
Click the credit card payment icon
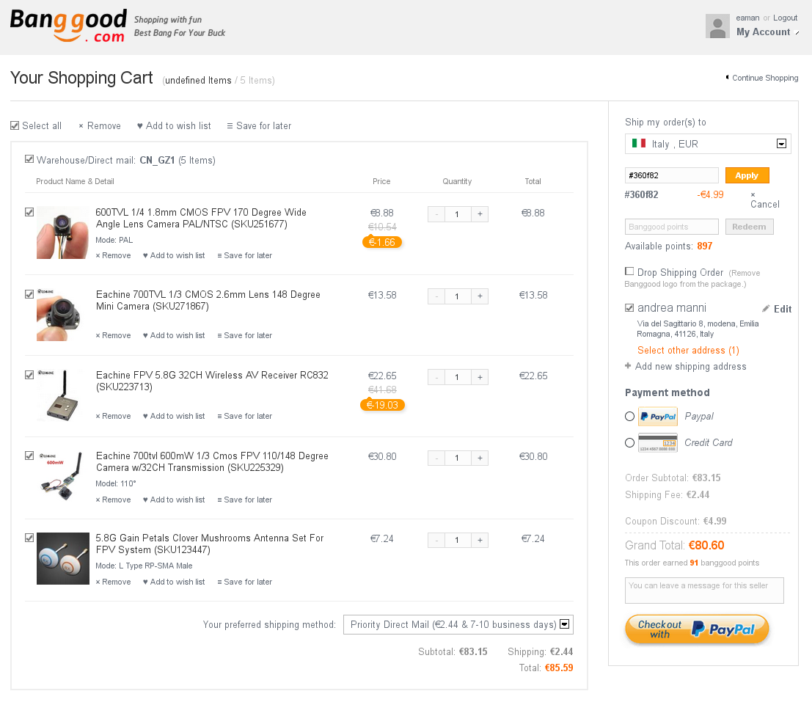pyautogui.click(x=657, y=443)
